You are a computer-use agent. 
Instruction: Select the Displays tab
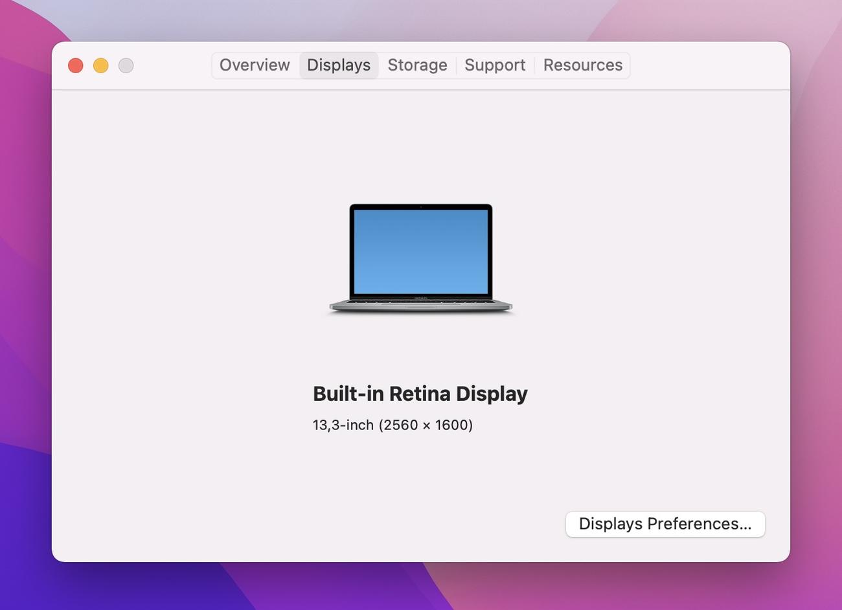(339, 65)
